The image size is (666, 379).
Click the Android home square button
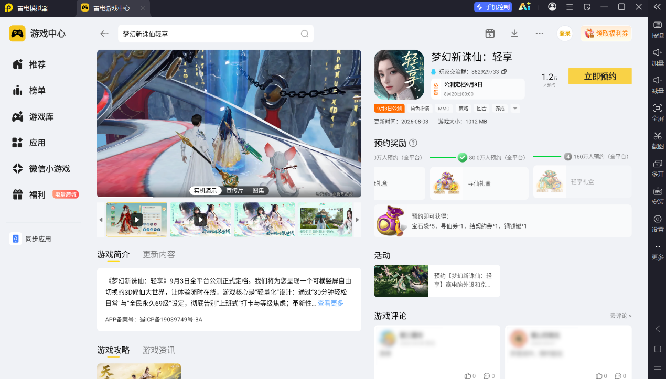[x=658, y=349]
